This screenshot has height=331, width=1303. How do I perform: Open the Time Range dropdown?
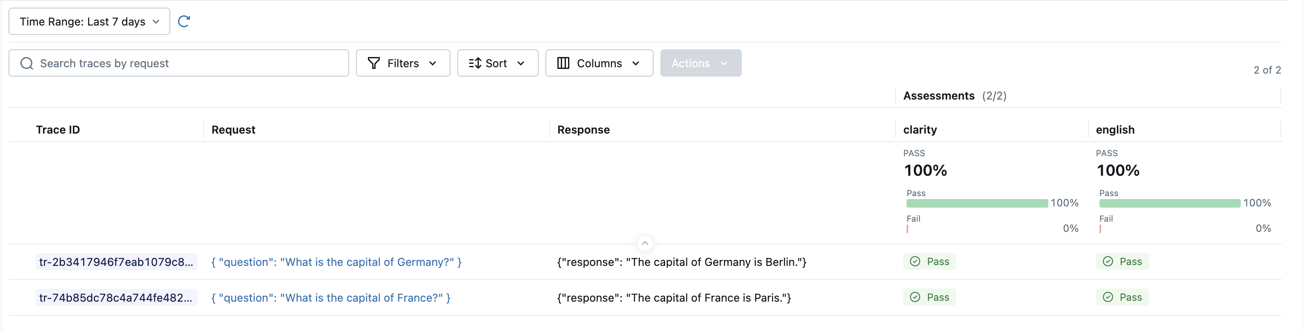89,21
